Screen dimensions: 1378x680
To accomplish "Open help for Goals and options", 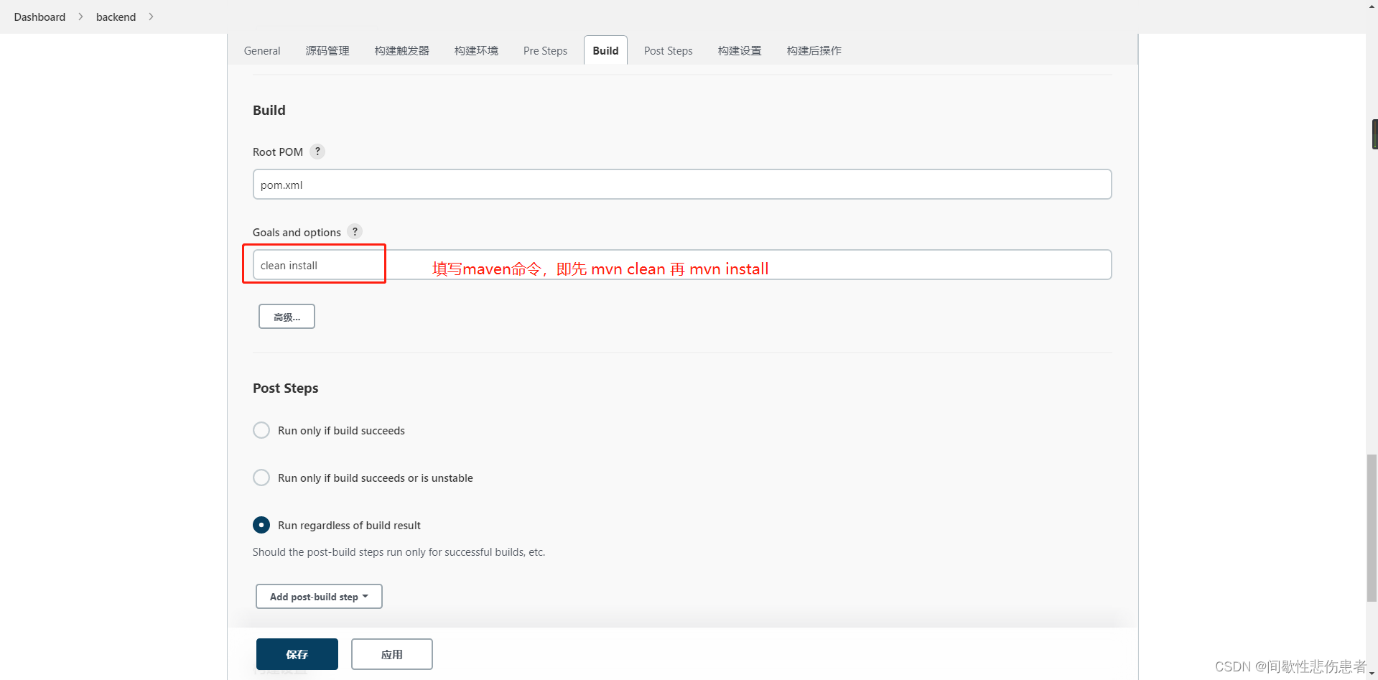I will click(x=355, y=231).
